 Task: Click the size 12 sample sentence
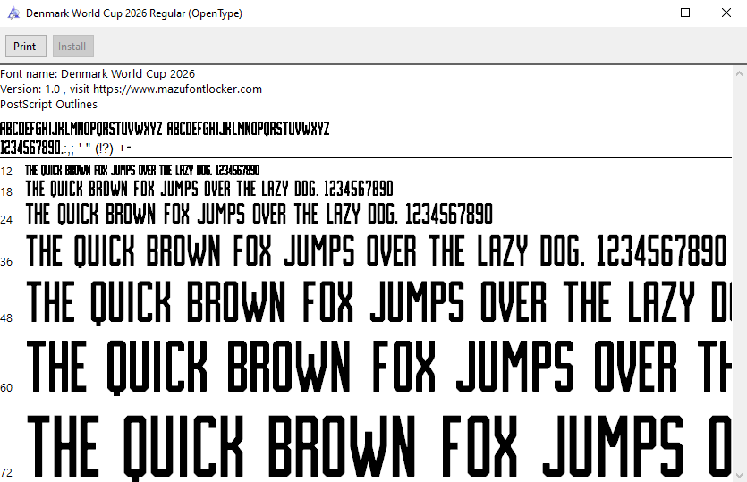142,171
